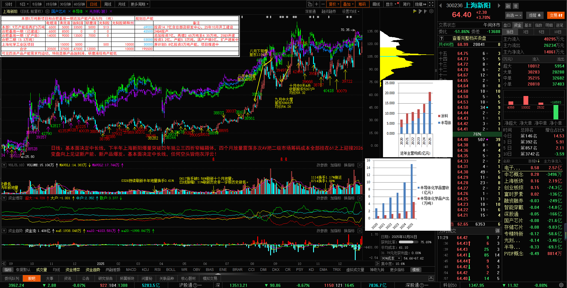Switch to the 盘口 tab
The width and height of the screenshot is (567, 288).
(507, 25)
